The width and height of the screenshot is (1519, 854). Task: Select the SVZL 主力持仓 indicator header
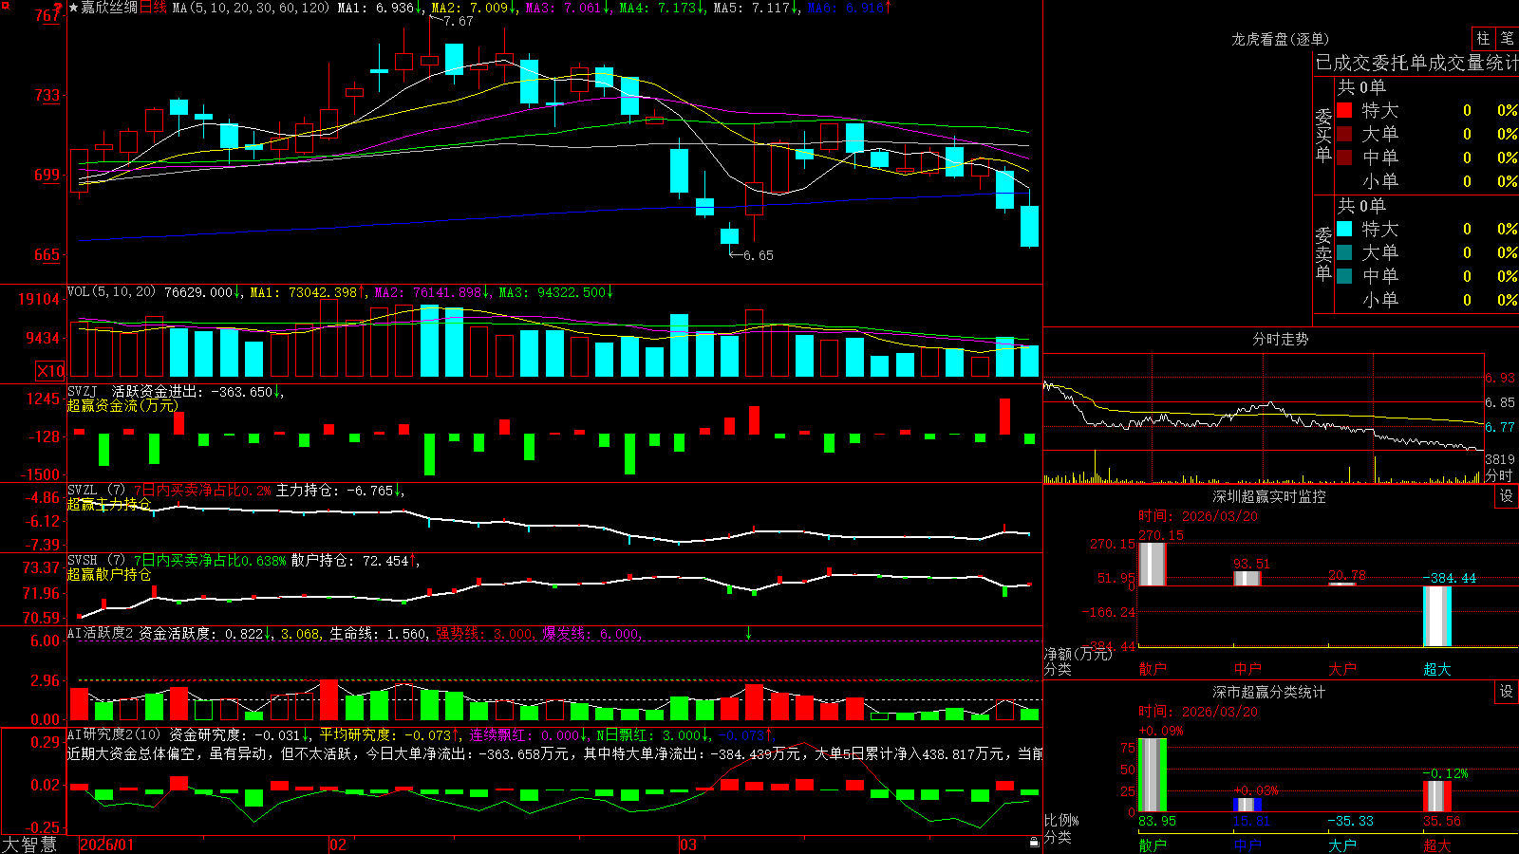(x=95, y=491)
